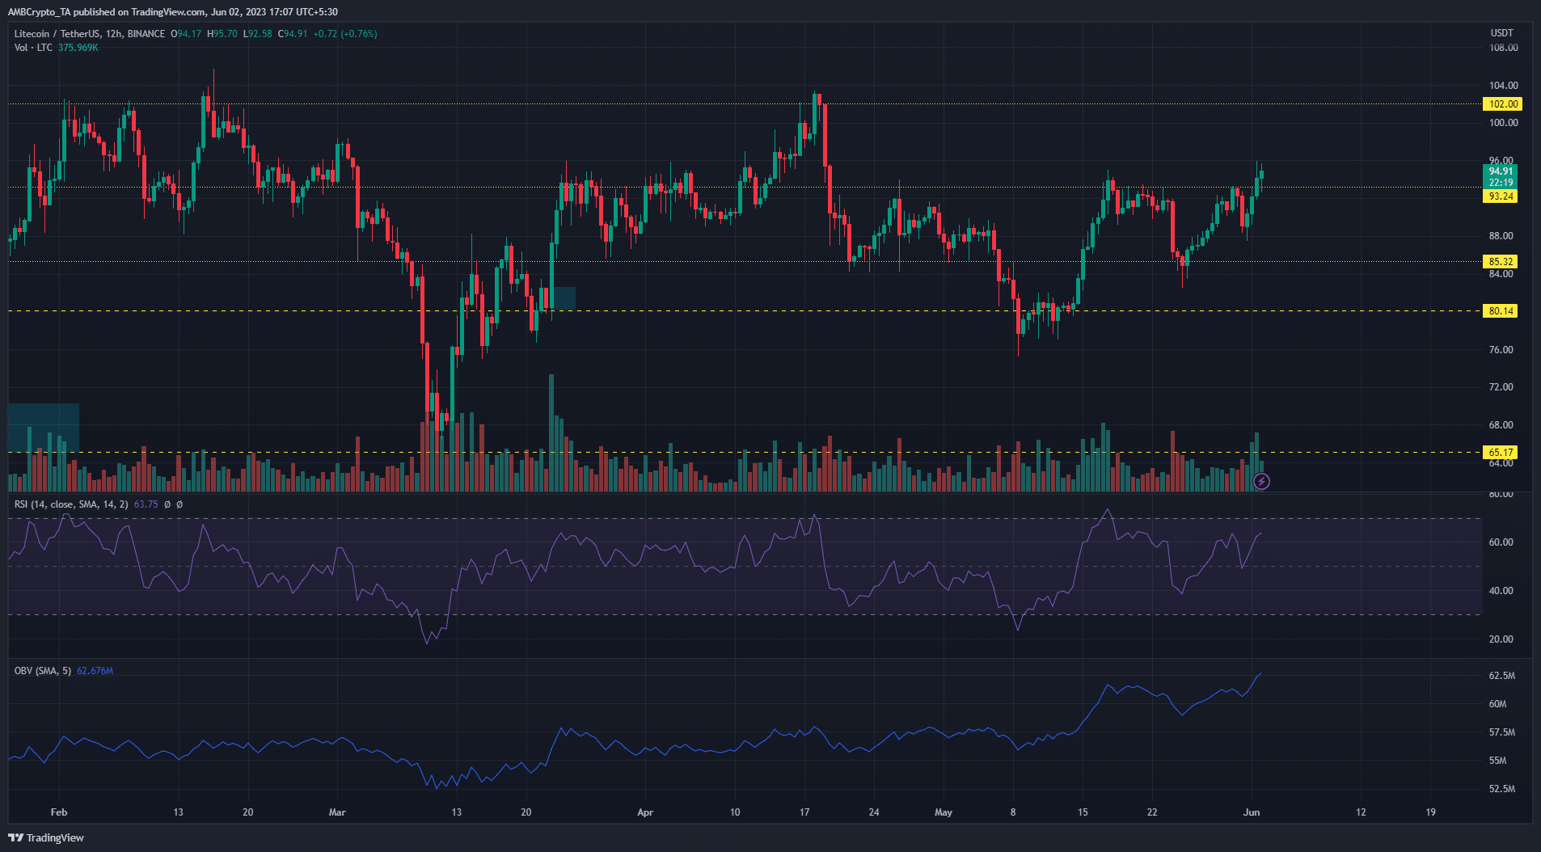The height and width of the screenshot is (852, 1541).
Task: Select the 65.17 dashed line label
Action: pyautogui.click(x=1501, y=453)
